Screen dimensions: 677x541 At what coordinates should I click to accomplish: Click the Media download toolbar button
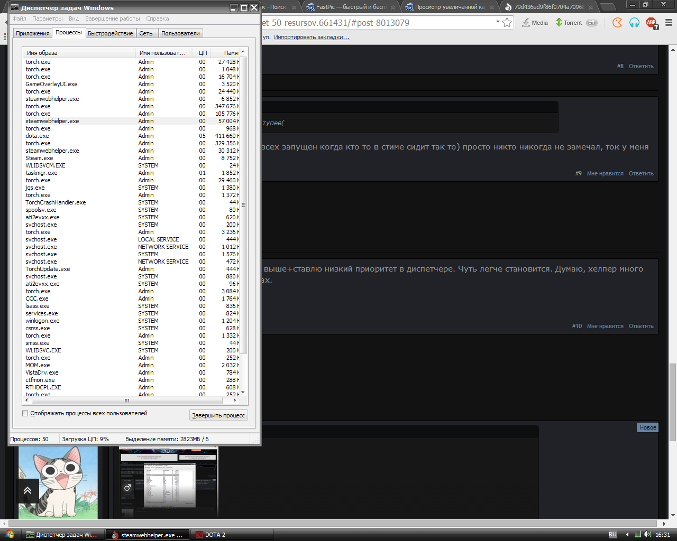coord(535,23)
